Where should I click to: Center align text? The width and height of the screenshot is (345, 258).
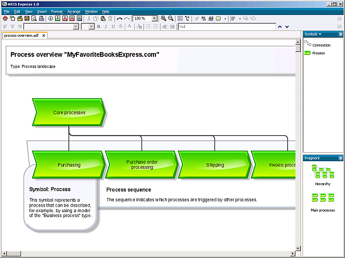coord(12,26)
